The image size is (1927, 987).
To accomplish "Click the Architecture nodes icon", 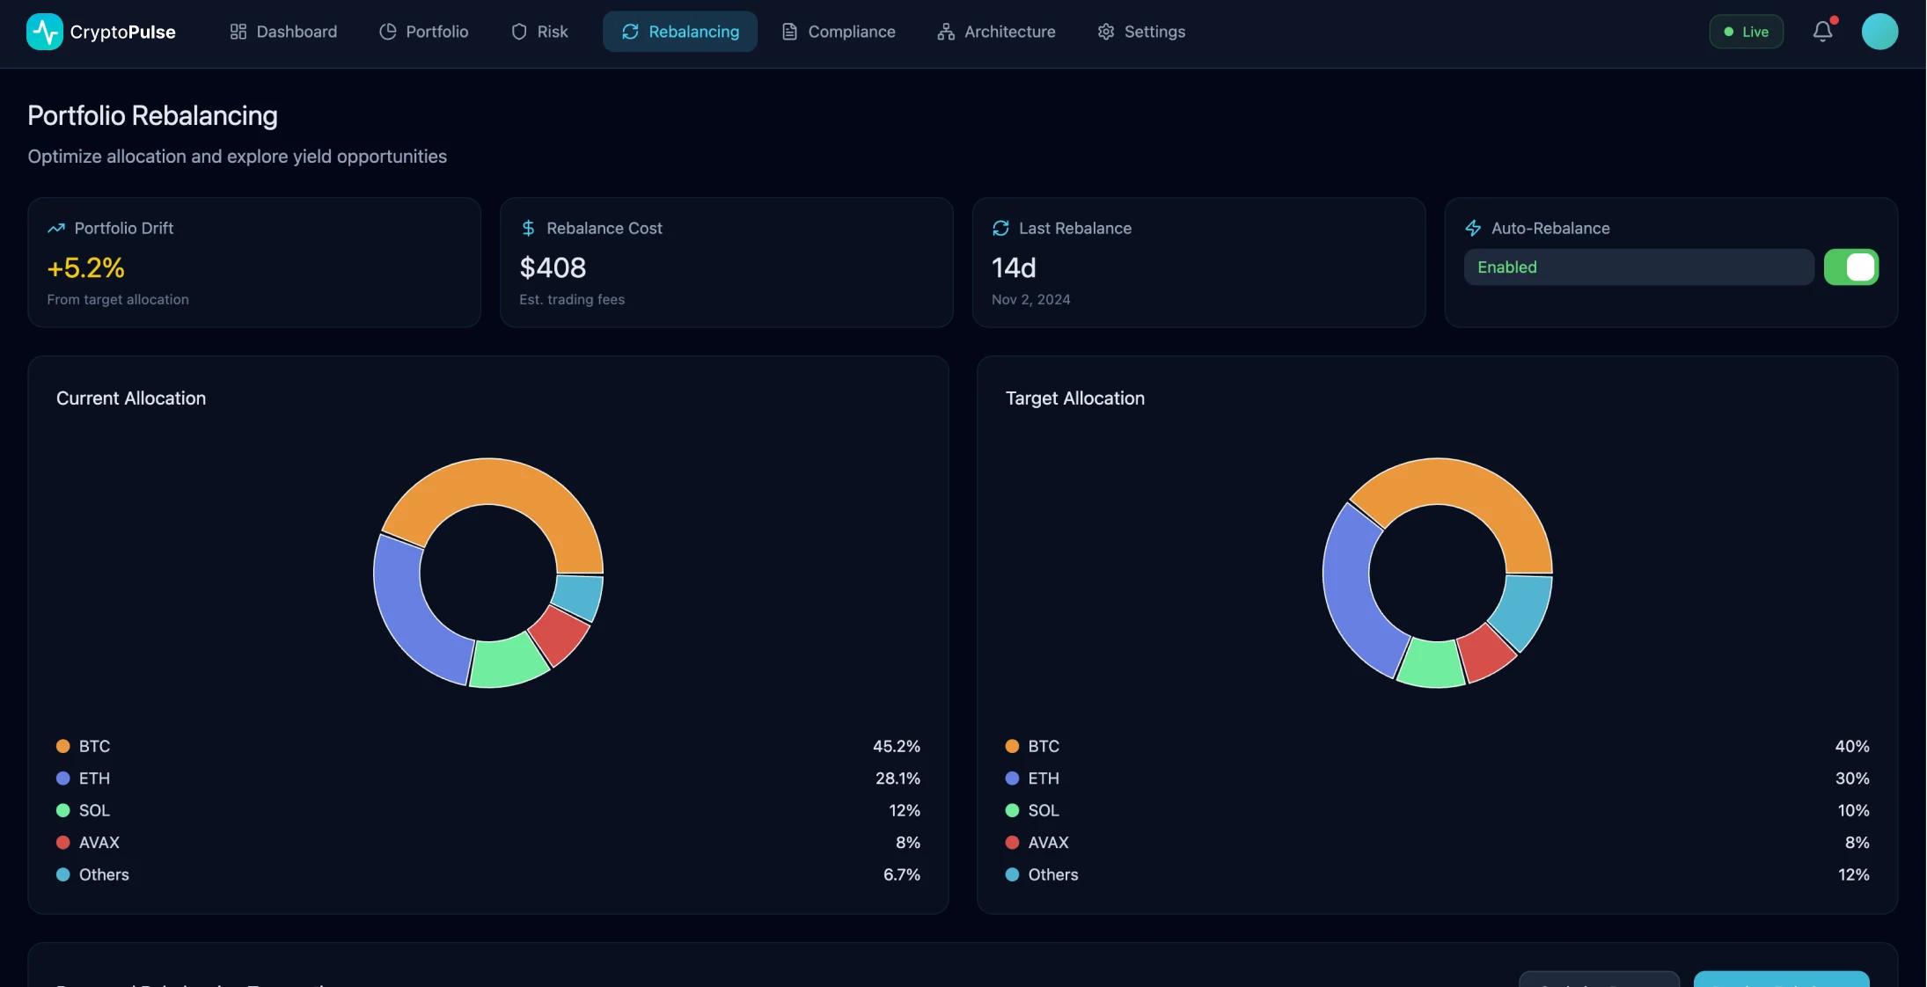I will pyautogui.click(x=945, y=32).
